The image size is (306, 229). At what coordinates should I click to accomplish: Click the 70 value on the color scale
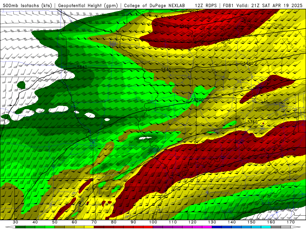[x=94, y=222]
